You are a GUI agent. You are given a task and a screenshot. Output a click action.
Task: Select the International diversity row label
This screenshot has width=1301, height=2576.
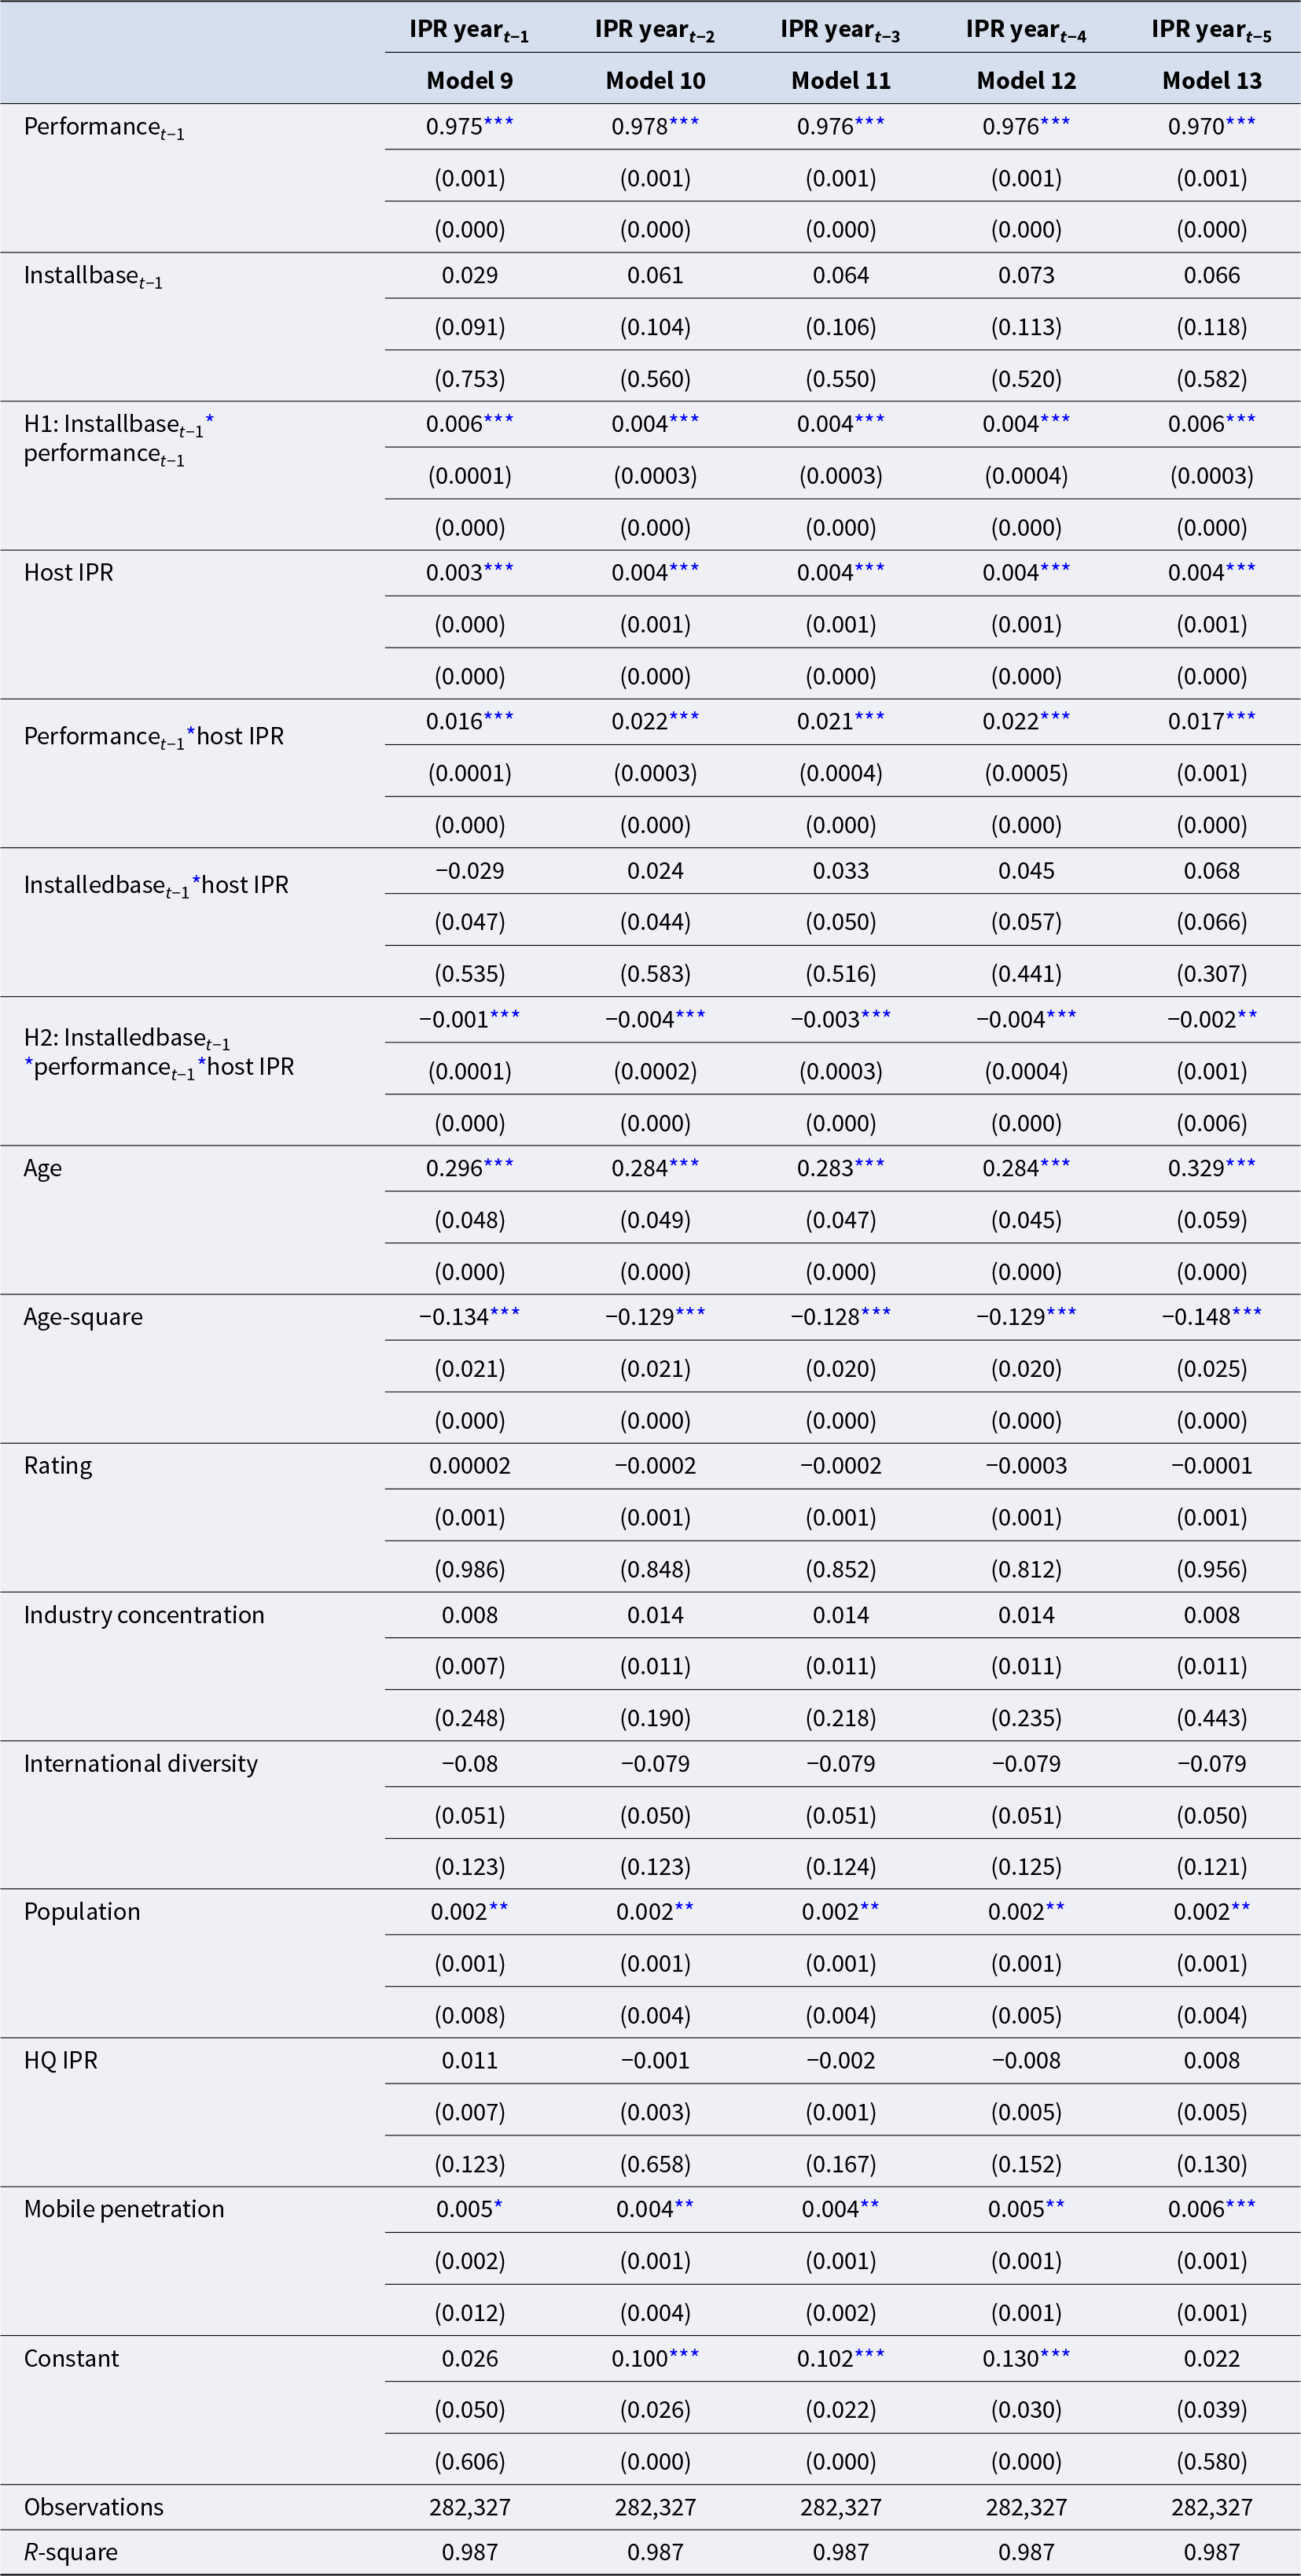coord(141,1763)
